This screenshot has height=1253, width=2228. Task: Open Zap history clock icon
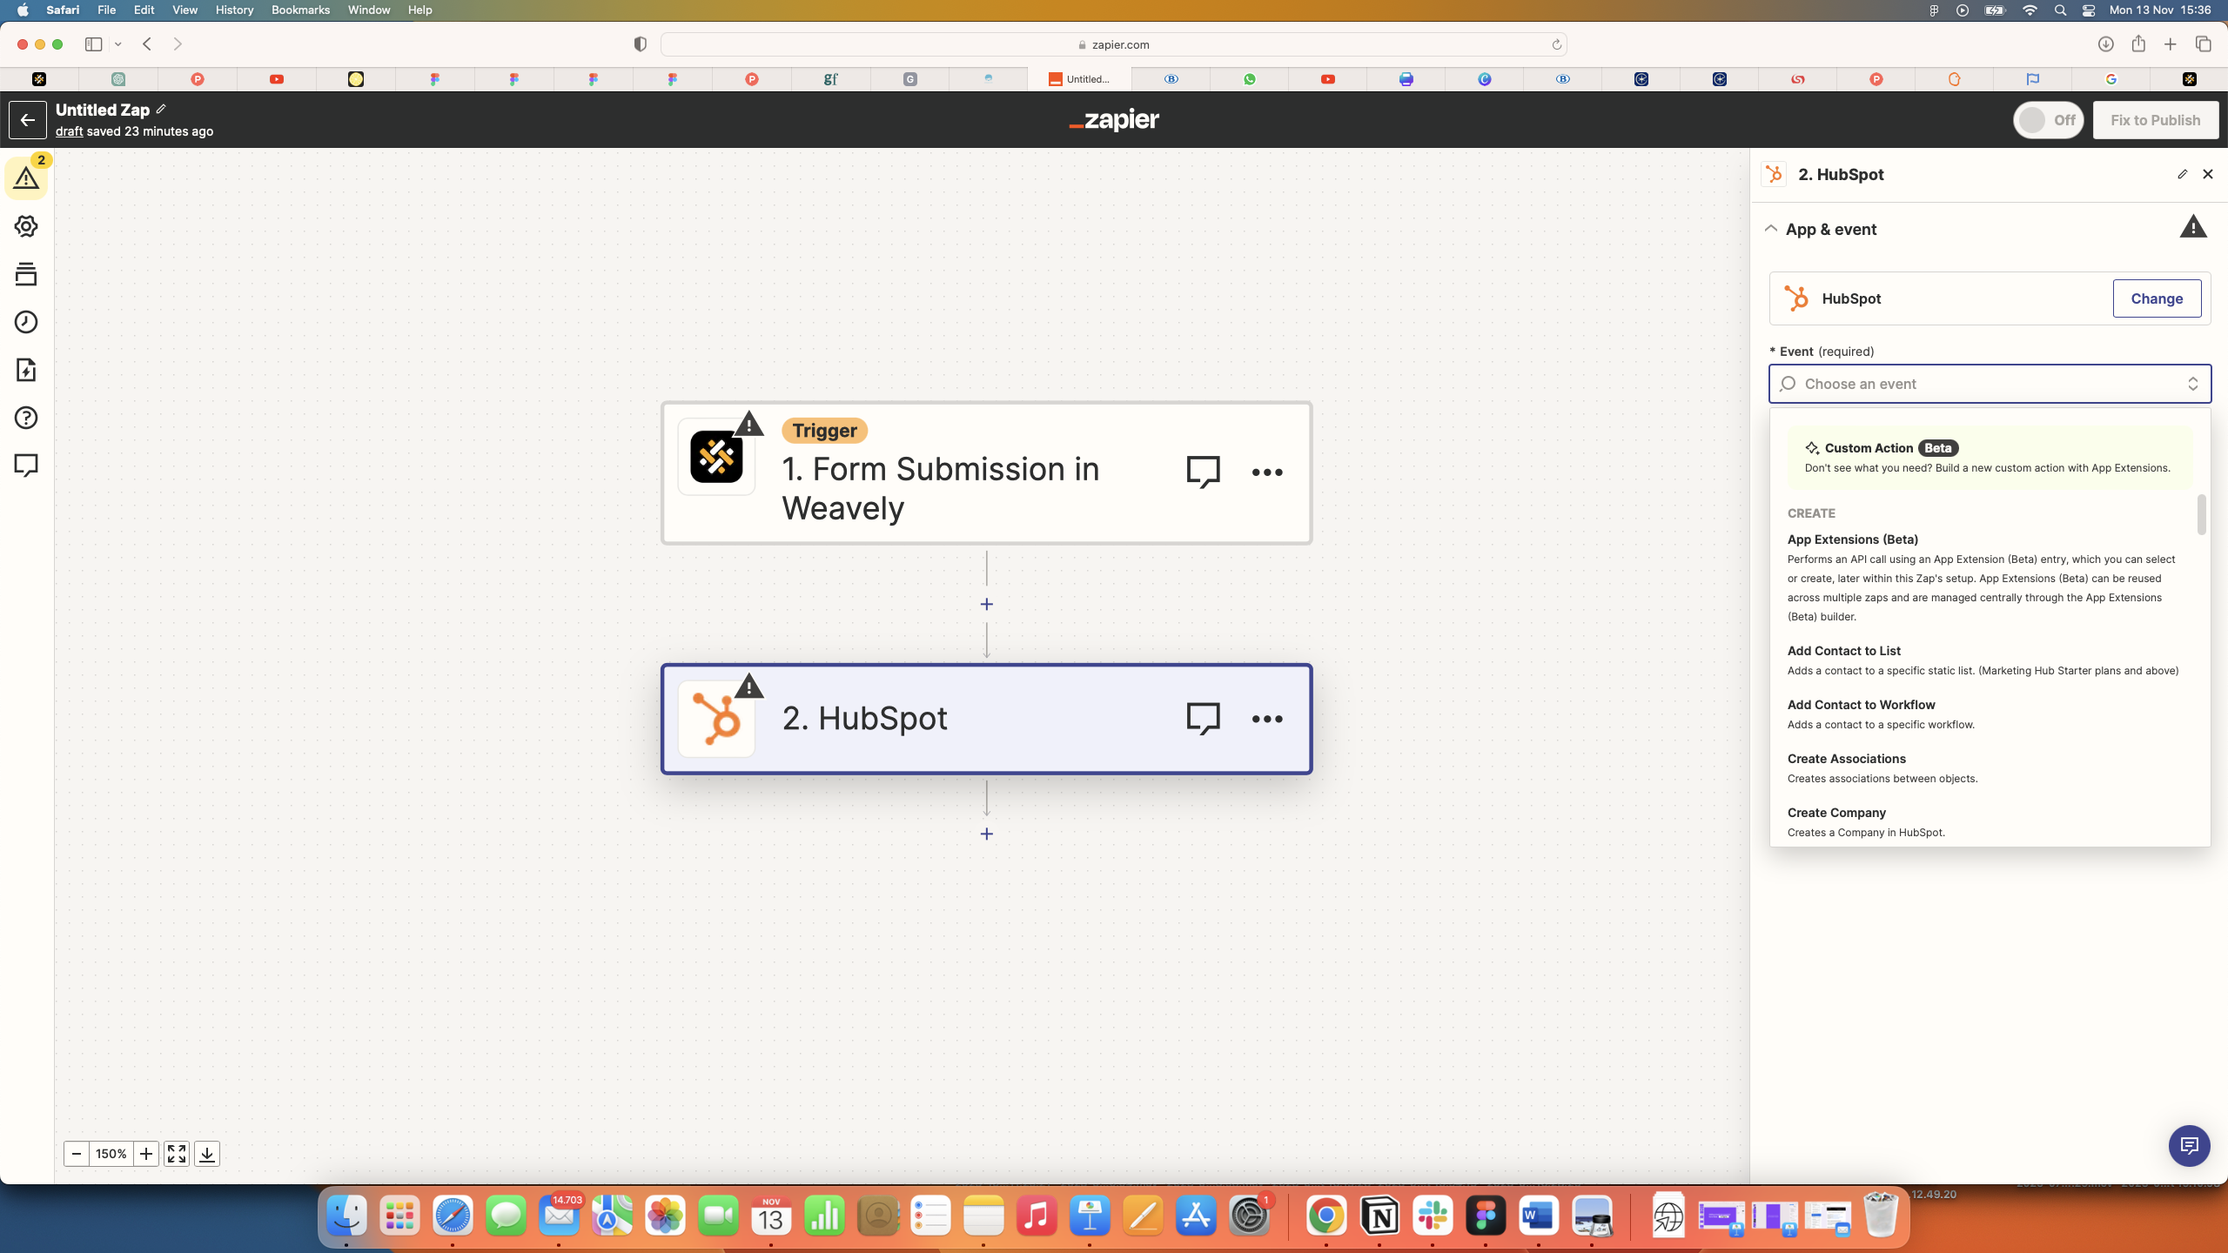point(26,322)
